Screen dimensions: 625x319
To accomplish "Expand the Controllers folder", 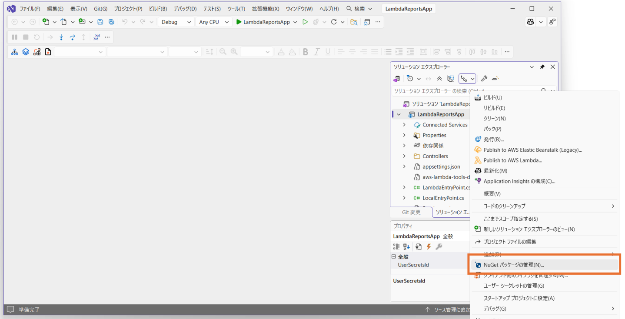I will tap(404, 156).
